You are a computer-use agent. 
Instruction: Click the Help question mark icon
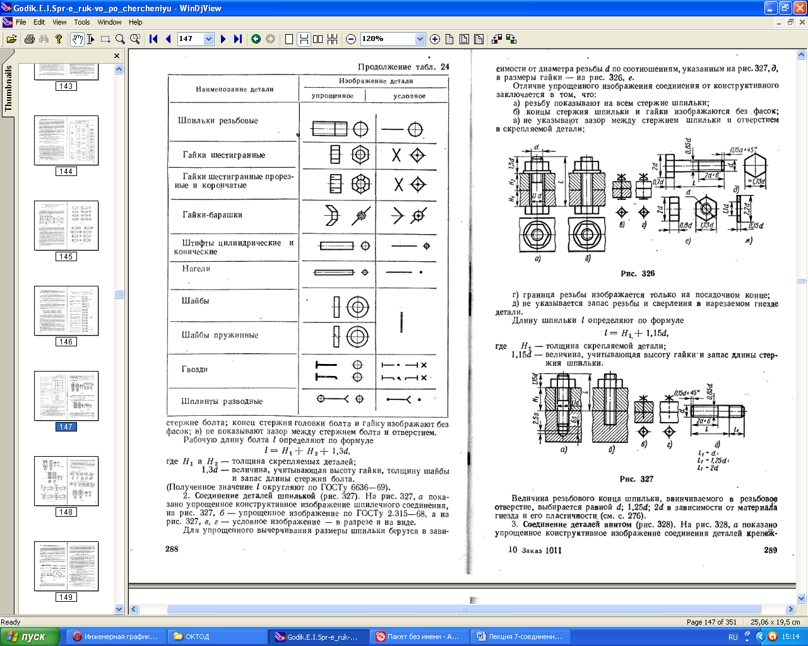pos(59,39)
